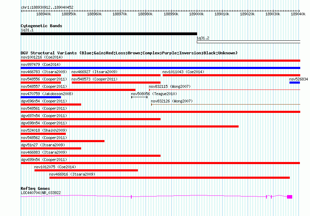Viewport: 310px width, 216px height.
Task: Open dgv698n54 (Cooper2011) variant
Action: point(44,123)
